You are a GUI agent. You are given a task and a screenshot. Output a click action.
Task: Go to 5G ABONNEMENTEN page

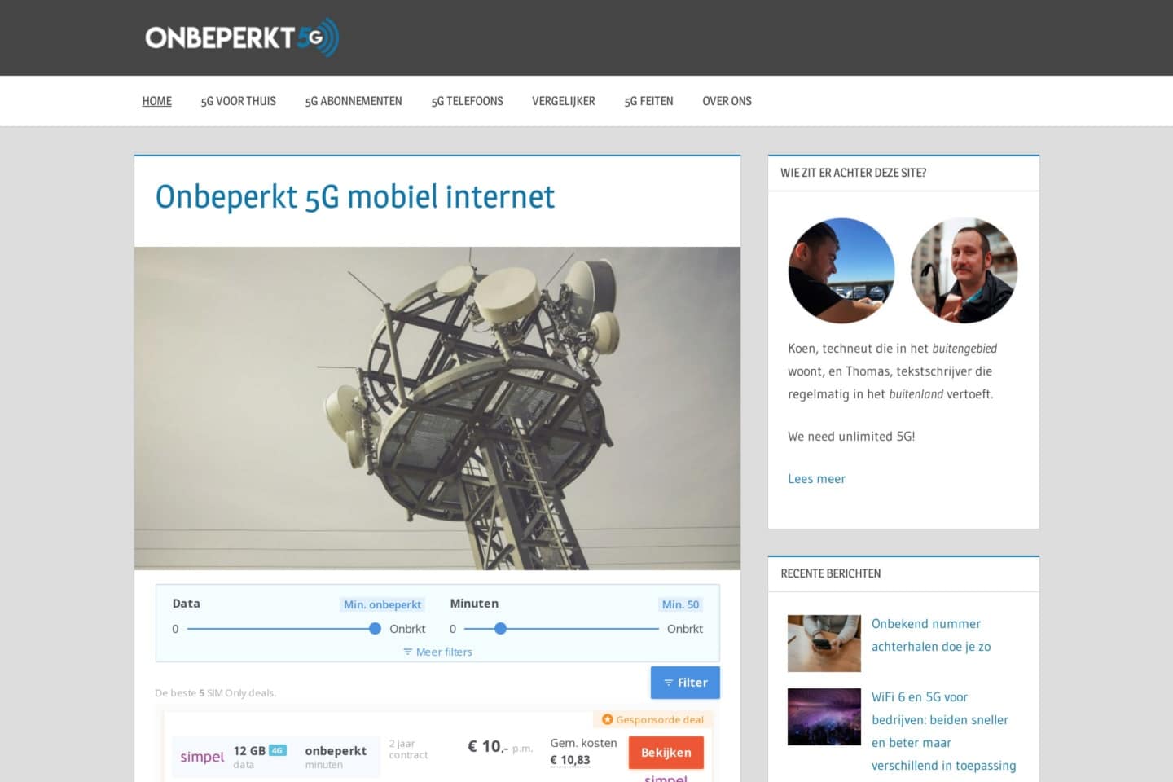354,101
